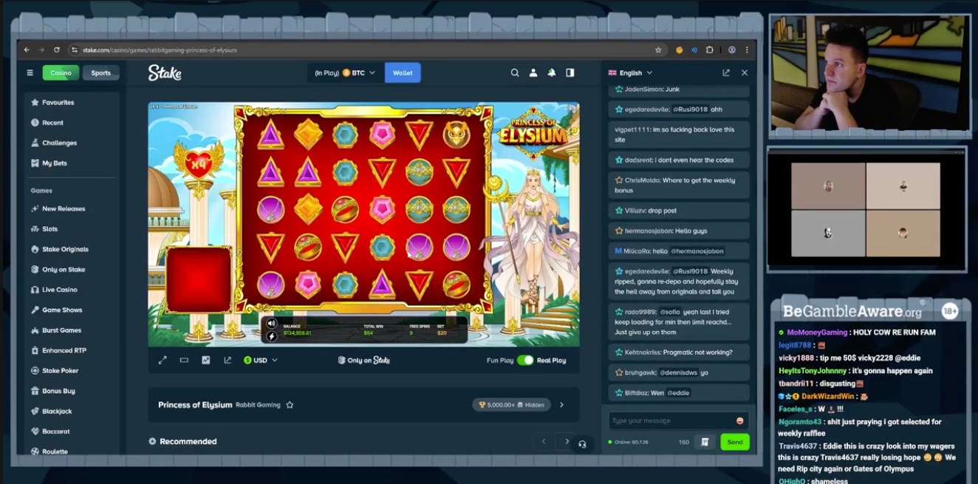Click the lightning bolt turbo spin icon
The image size is (978, 484).
click(x=271, y=336)
